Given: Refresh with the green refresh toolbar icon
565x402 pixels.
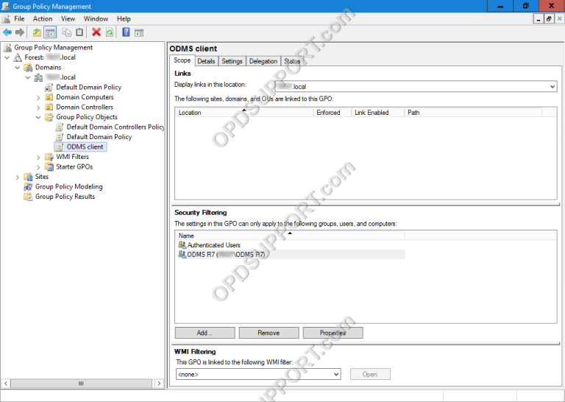Looking at the screenshot, I should click(x=110, y=32).
